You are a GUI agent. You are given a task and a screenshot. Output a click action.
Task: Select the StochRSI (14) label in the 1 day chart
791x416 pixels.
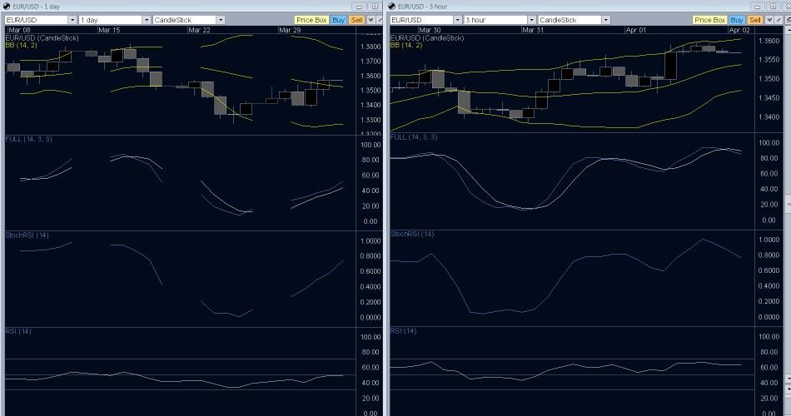[27, 235]
